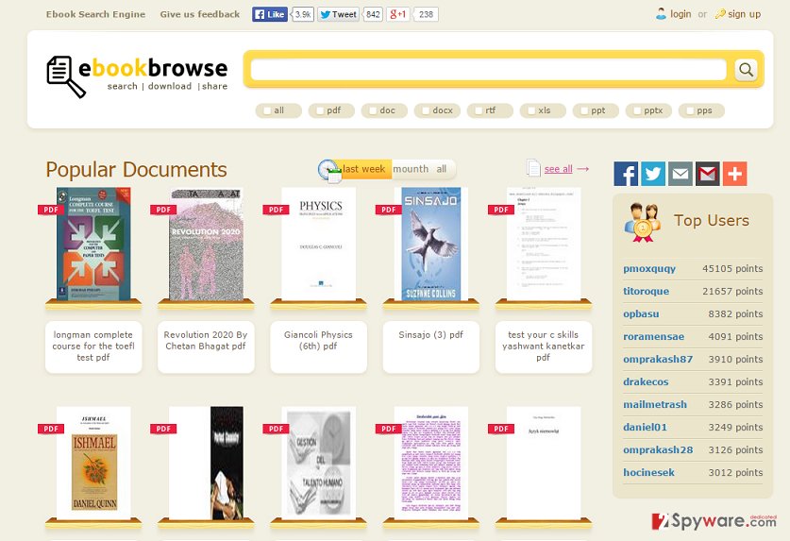The height and width of the screenshot is (541, 790).
Task: Click 'Sinsajo (3) pdf' title
Action: pos(430,335)
